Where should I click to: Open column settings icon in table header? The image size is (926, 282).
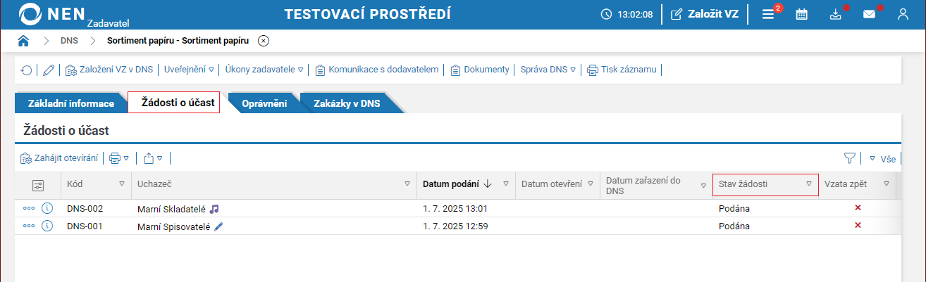click(x=38, y=185)
